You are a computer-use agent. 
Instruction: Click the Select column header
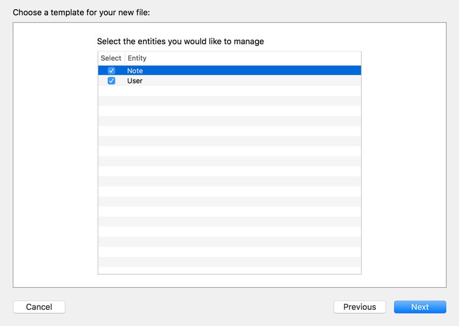(111, 58)
